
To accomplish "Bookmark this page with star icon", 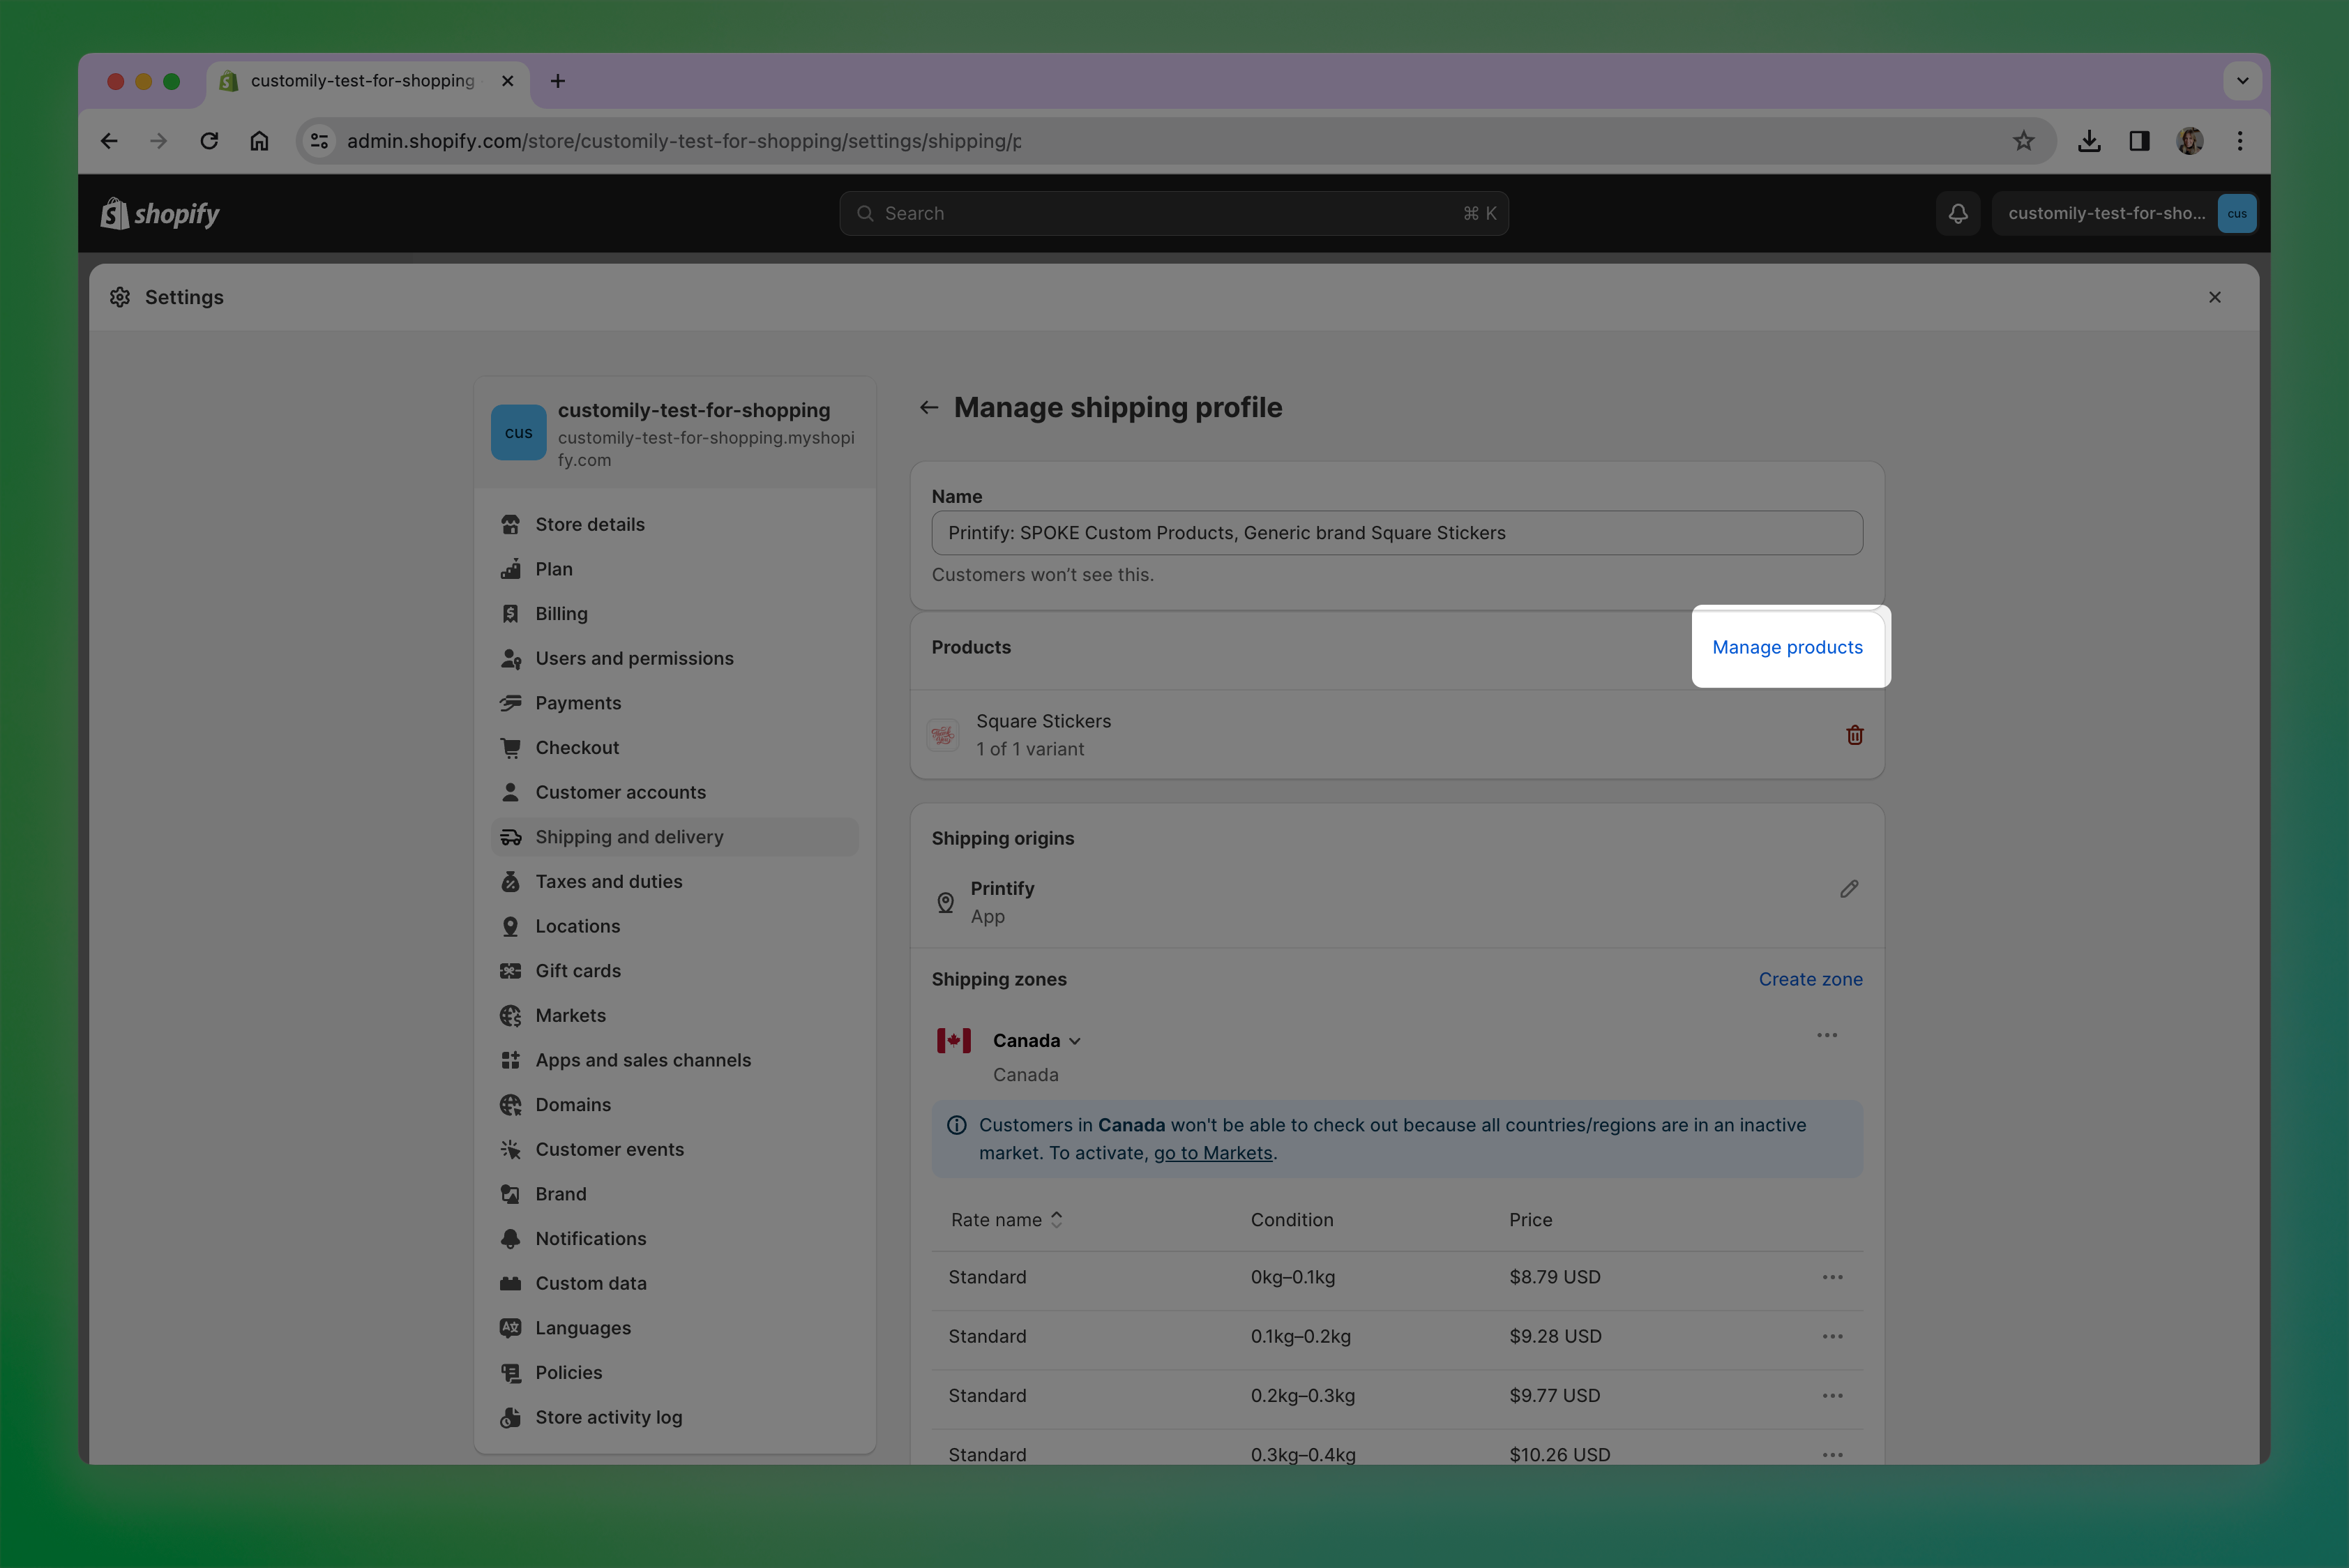I will (x=2024, y=141).
